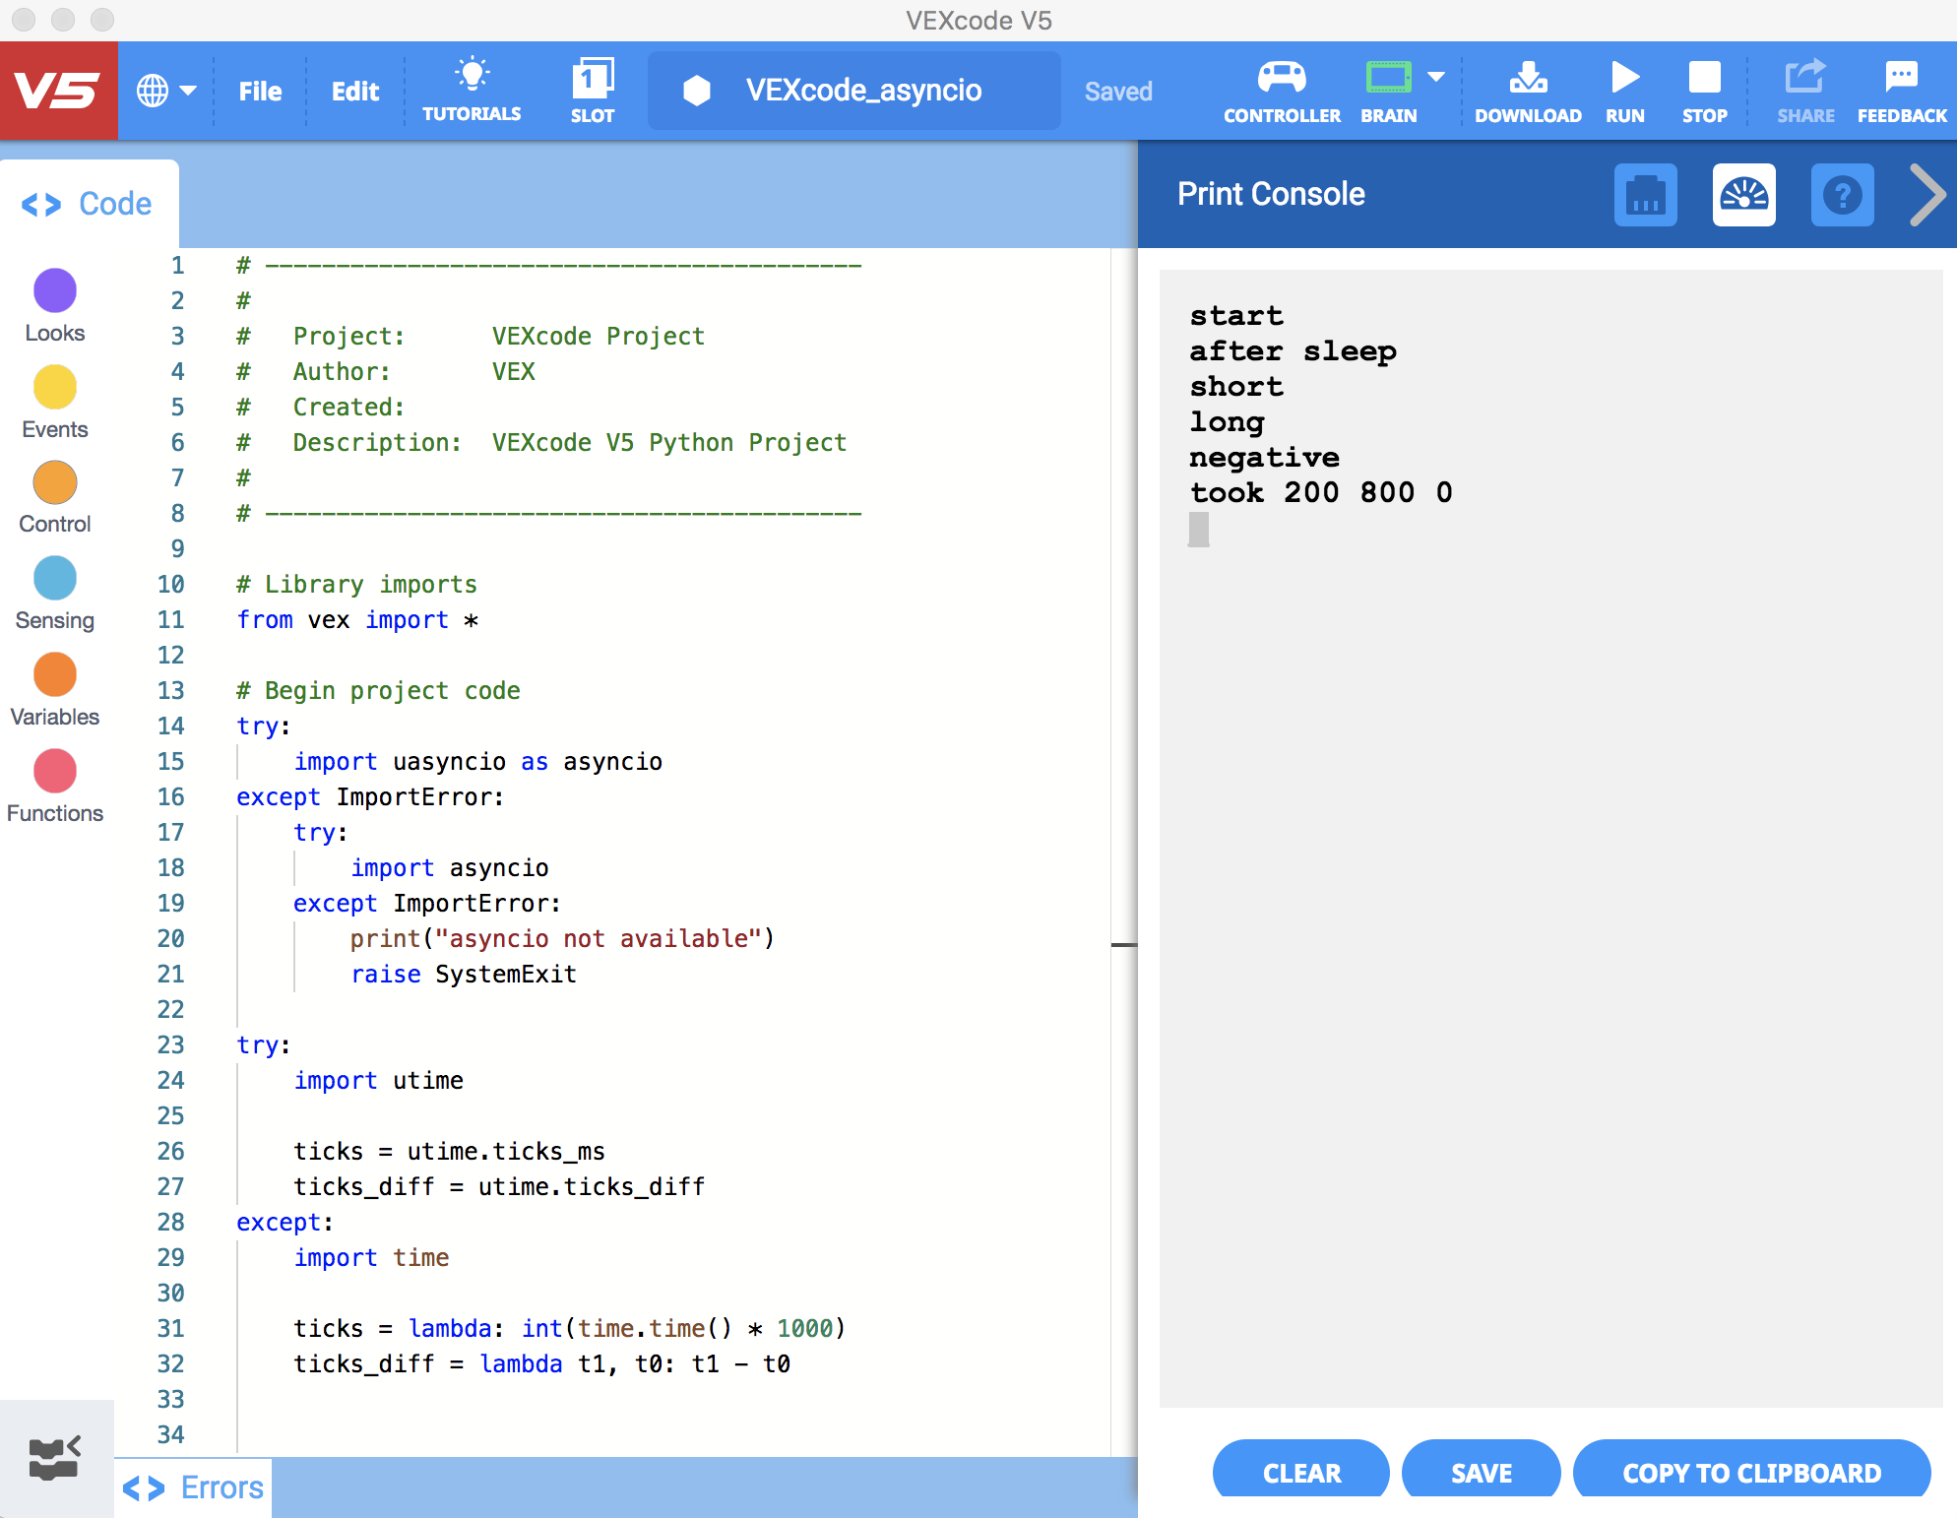Click 'after sleep' in the Print Console
This screenshot has width=1957, height=1518.
(1293, 351)
